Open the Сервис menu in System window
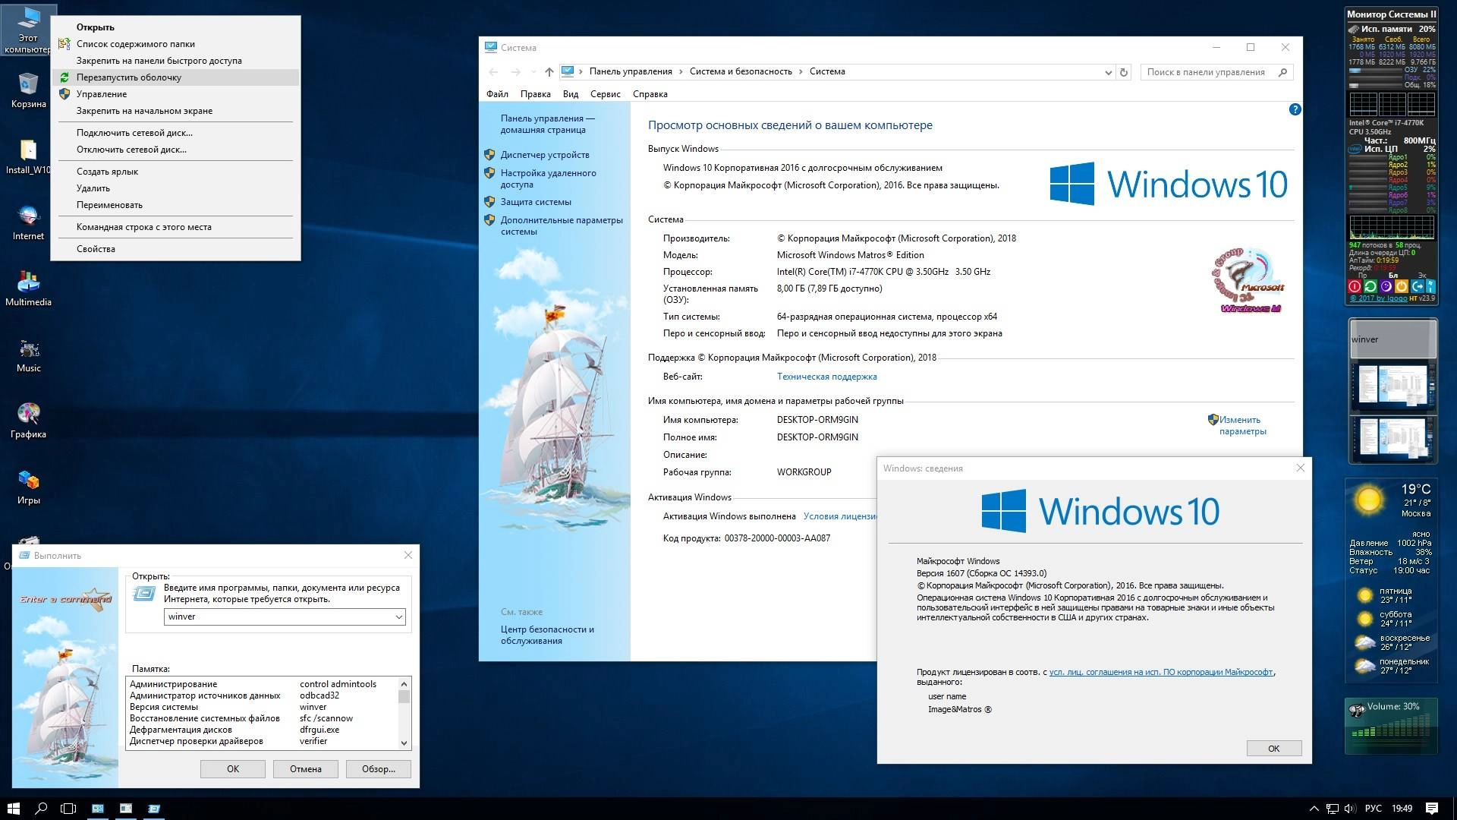This screenshot has height=820, width=1457. click(605, 94)
